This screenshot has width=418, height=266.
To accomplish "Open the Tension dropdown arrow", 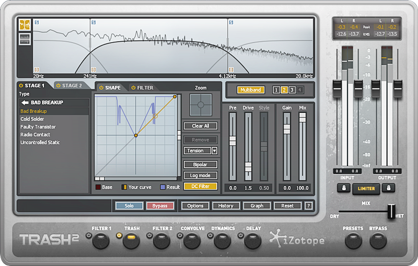I will [214, 151].
